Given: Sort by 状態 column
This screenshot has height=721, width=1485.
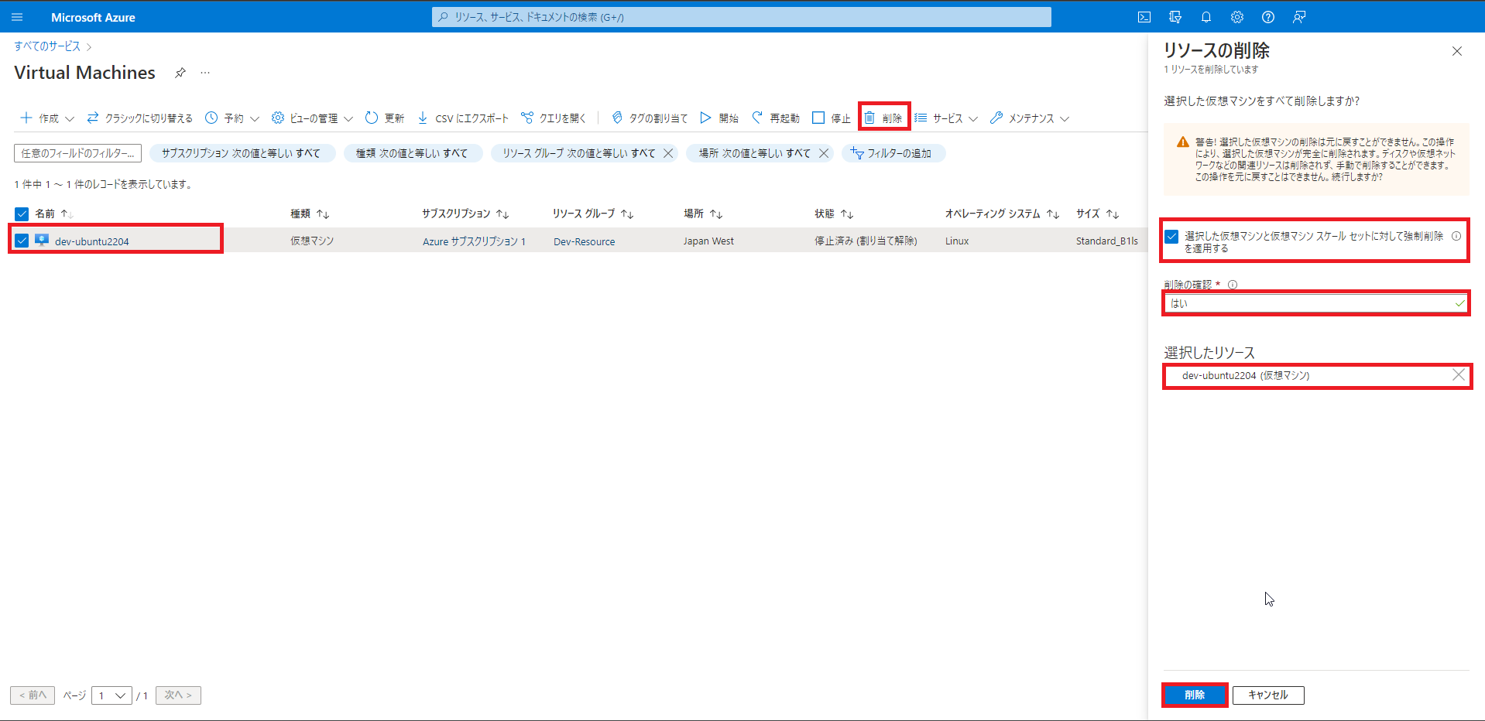Looking at the screenshot, I should [834, 214].
